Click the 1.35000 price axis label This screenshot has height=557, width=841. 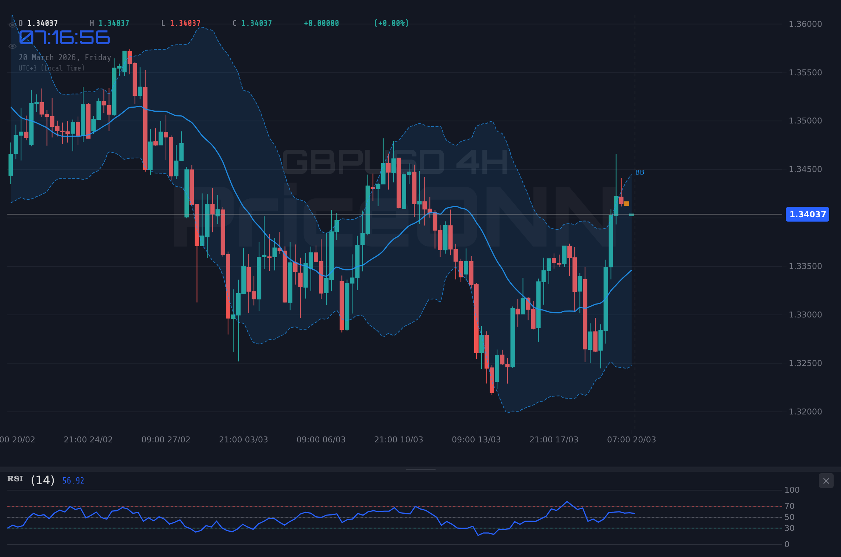click(806, 121)
